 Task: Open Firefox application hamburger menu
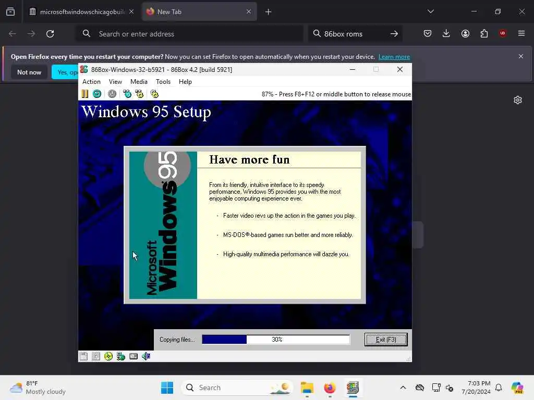[521, 33]
